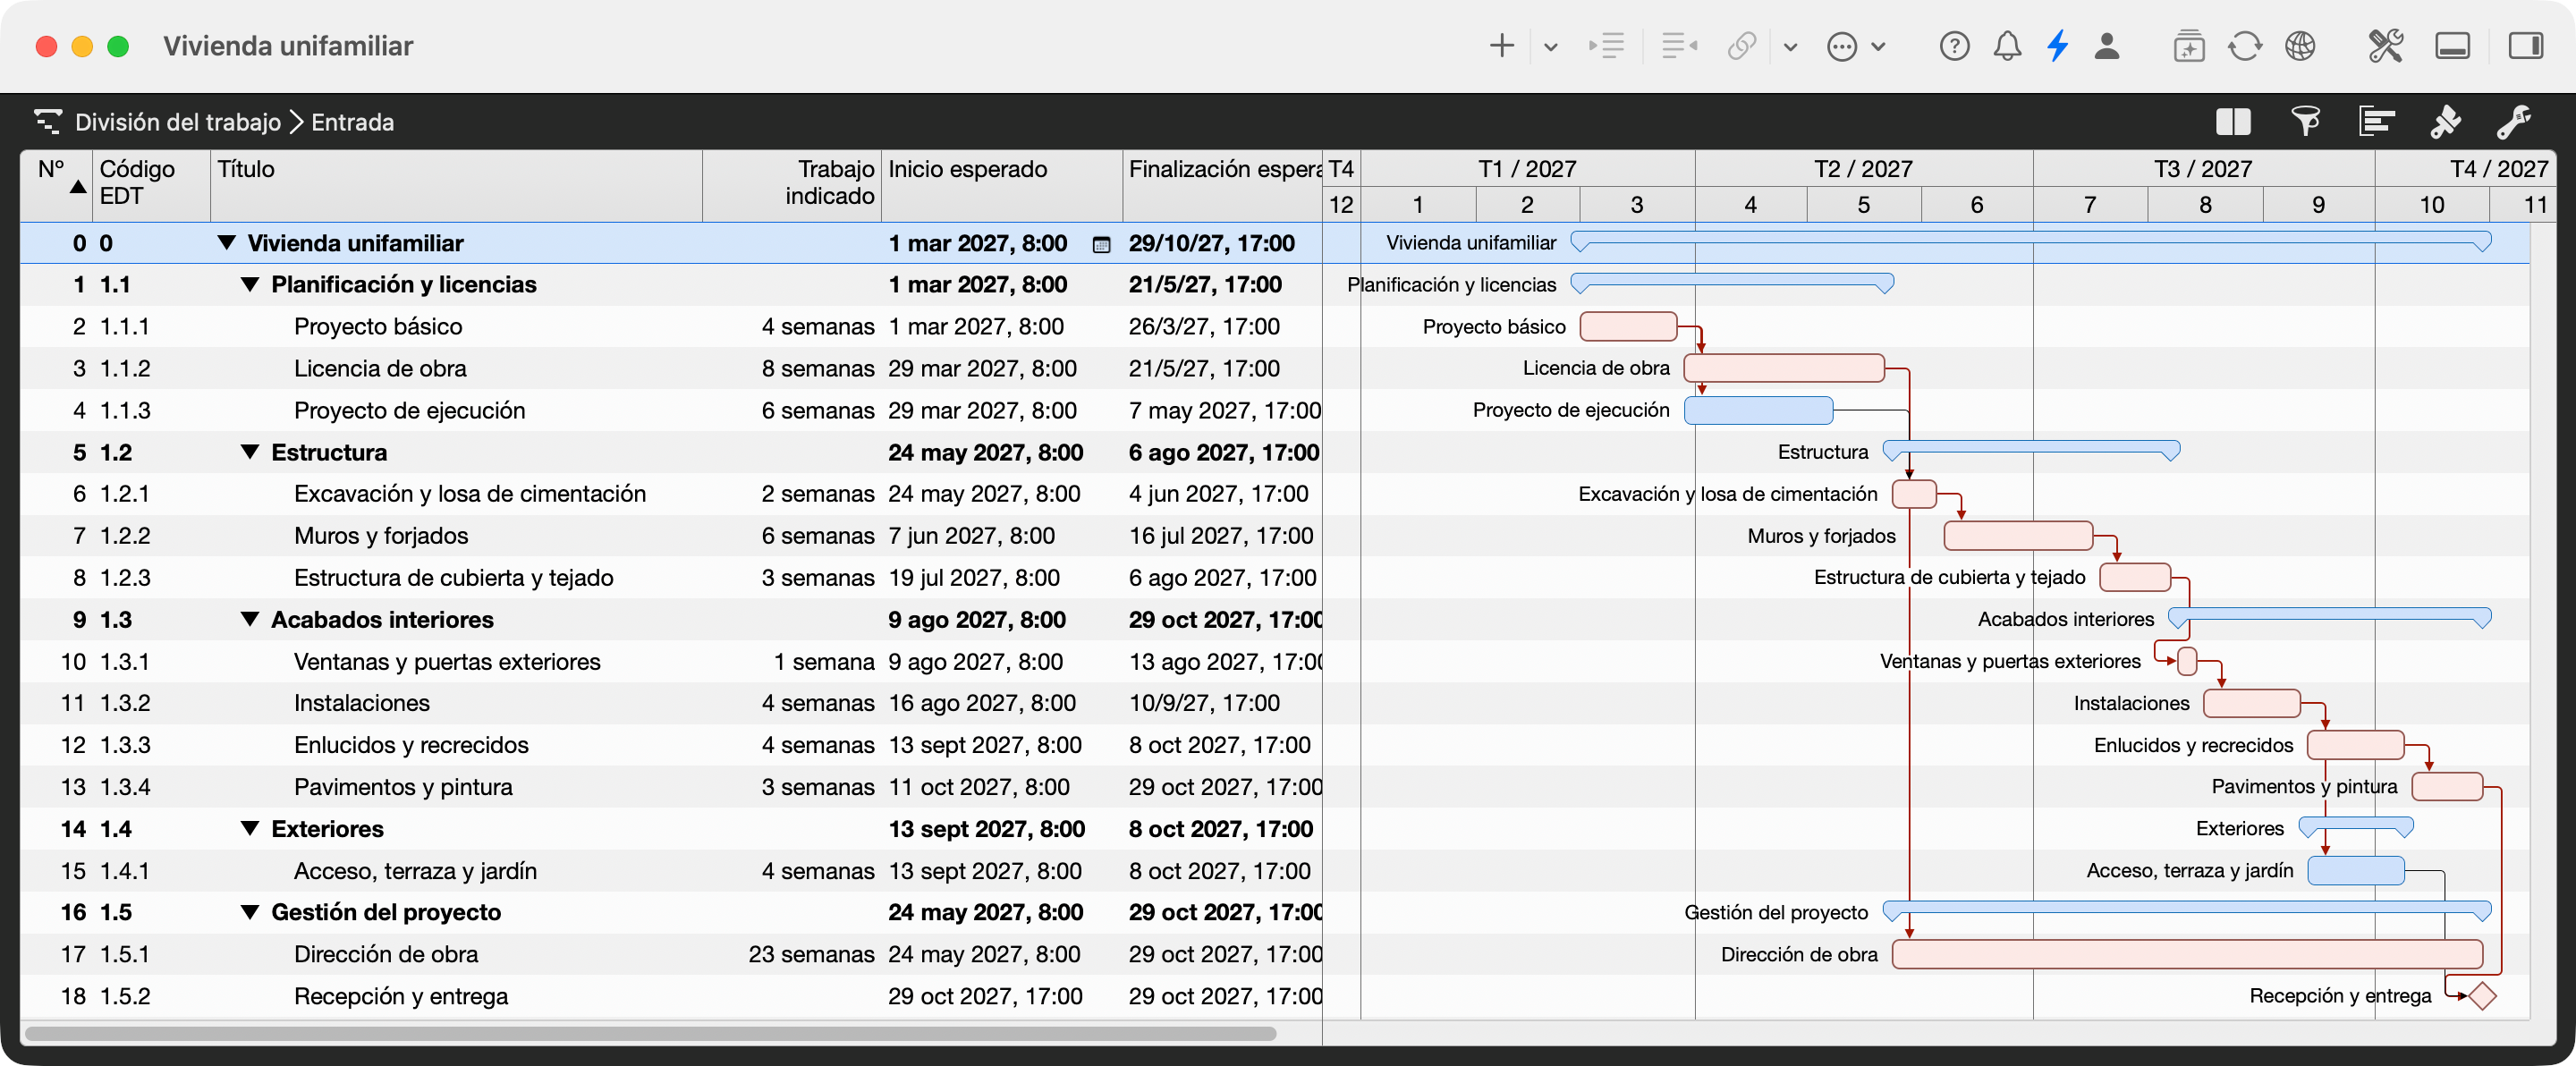The image size is (2576, 1066).
Task: Click the Gantt bar layout icon
Action: coord(2376,122)
